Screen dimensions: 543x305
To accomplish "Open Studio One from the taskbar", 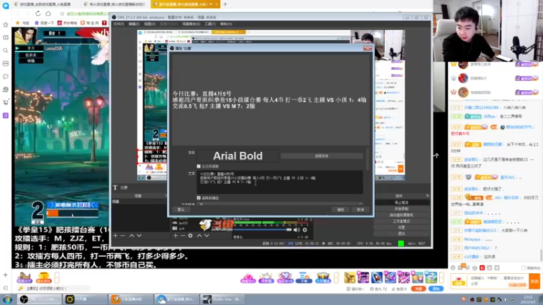I will (x=223, y=299).
